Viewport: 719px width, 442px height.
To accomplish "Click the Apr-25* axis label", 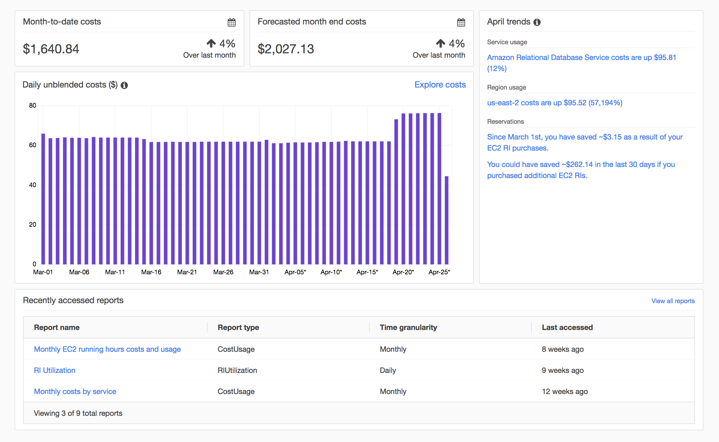I will tap(439, 272).
